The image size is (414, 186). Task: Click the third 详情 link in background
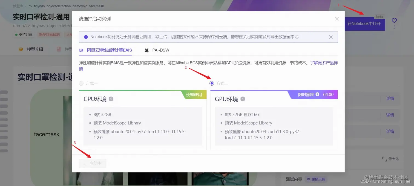(x=390, y=132)
